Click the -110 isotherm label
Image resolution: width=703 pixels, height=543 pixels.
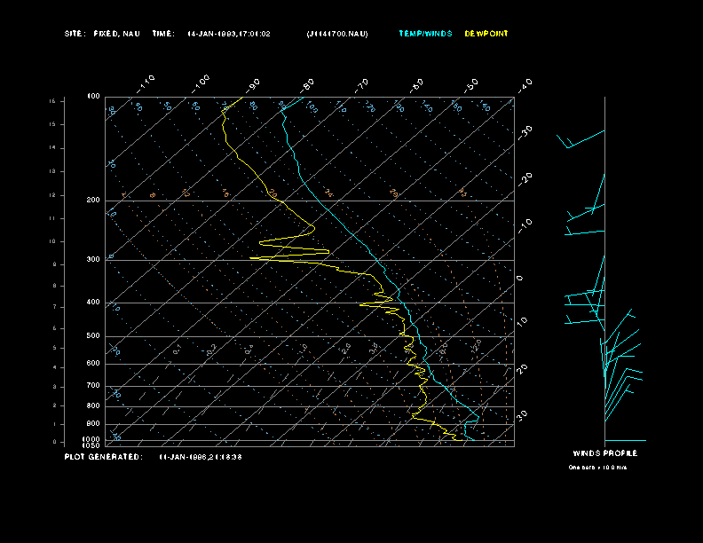click(146, 83)
